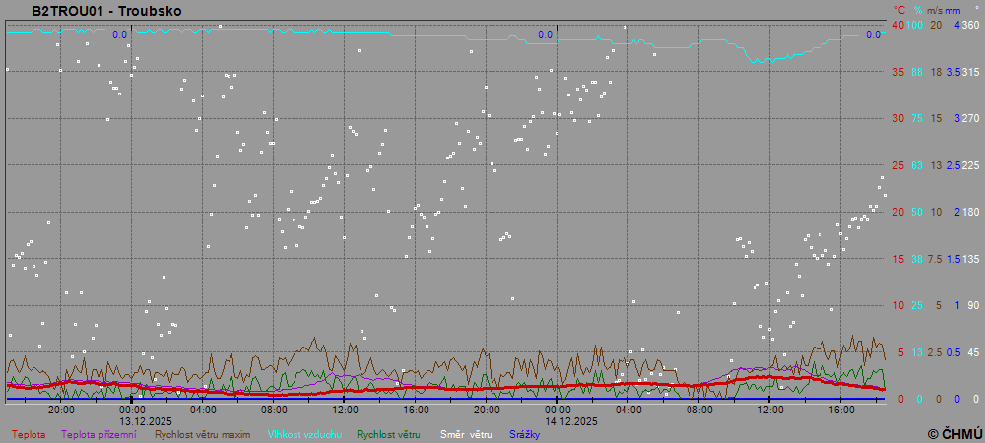
Task: Click the rightmost 0.0 precipitation value label
Action: point(873,35)
